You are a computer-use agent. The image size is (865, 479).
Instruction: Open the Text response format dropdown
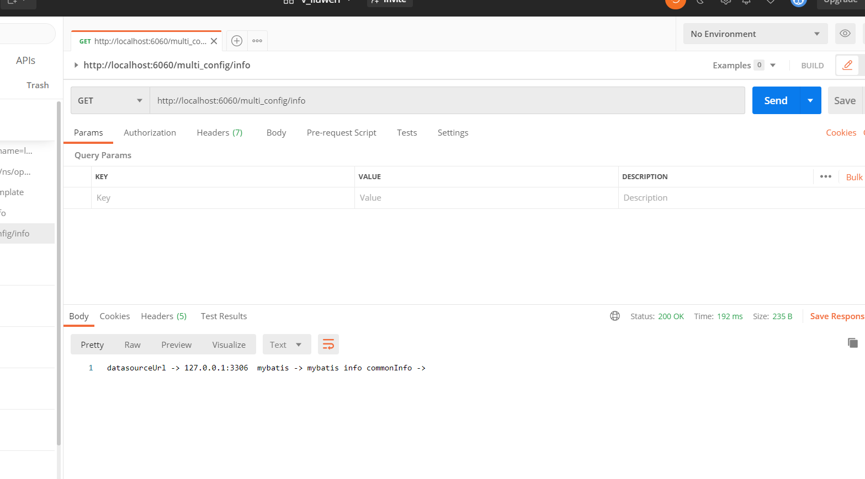(286, 345)
